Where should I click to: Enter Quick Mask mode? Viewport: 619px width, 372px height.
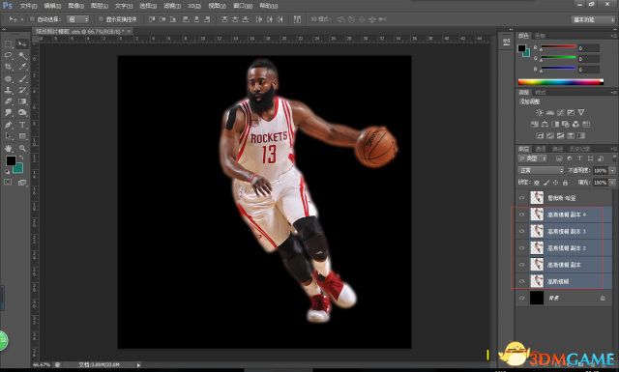coord(8,182)
